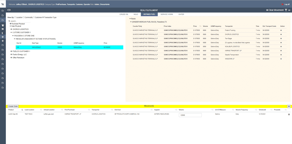Screen dimensions: 292x144
Task: Click the Log off flag icon
Action: click(x=283, y=4)
